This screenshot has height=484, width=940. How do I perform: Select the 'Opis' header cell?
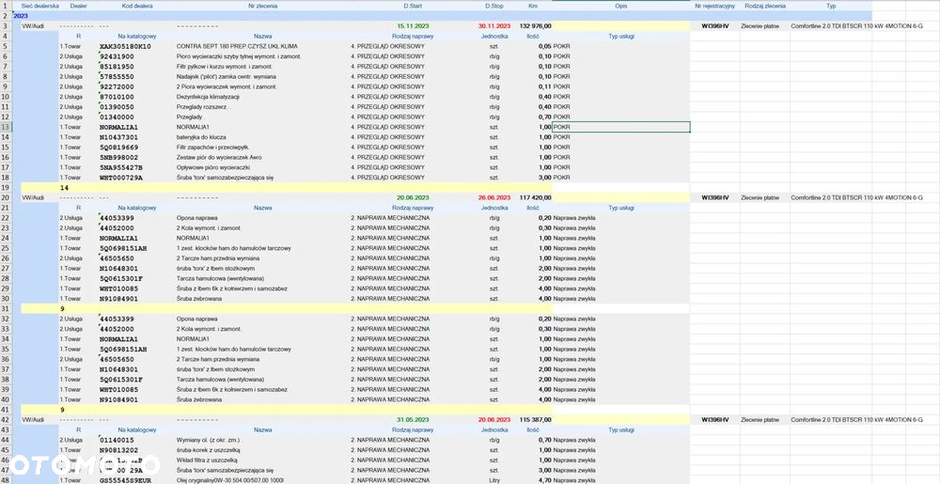point(621,6)
